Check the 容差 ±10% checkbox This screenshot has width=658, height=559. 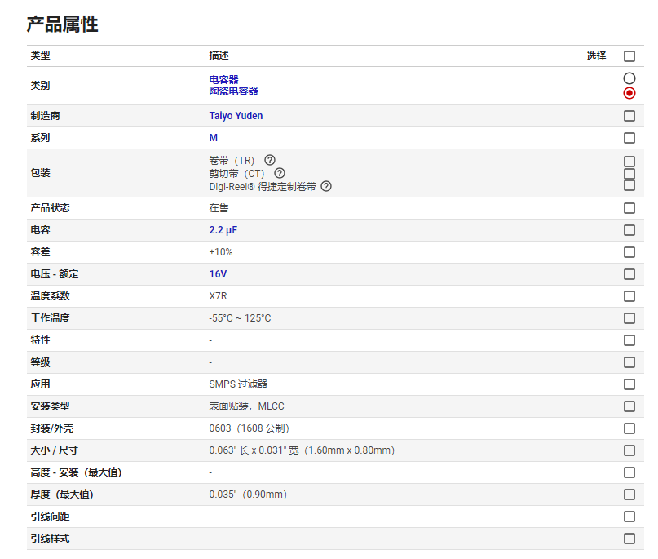[629, 252]
